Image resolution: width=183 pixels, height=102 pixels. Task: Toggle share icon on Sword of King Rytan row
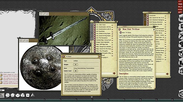[x=112, y=36]
